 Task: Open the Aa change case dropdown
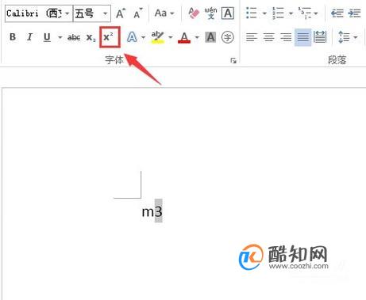164,13
